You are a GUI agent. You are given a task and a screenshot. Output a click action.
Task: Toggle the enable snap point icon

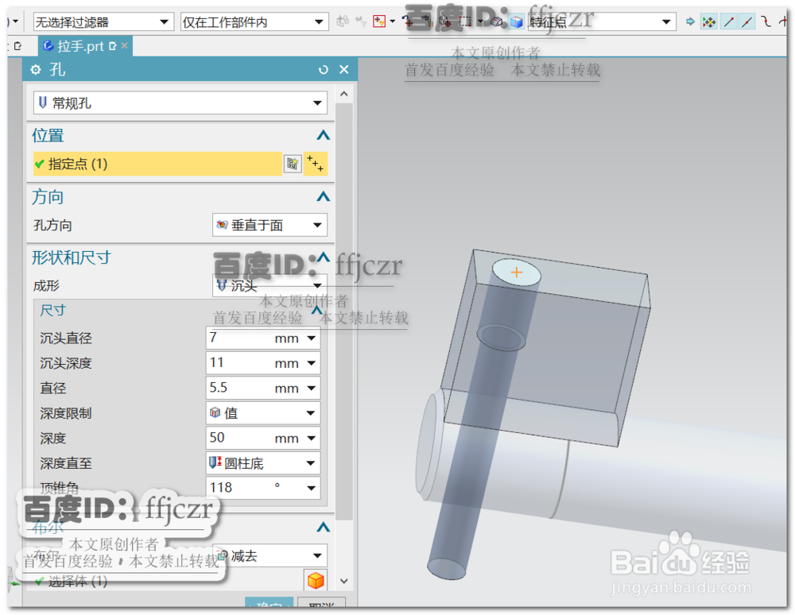point(709,21)
